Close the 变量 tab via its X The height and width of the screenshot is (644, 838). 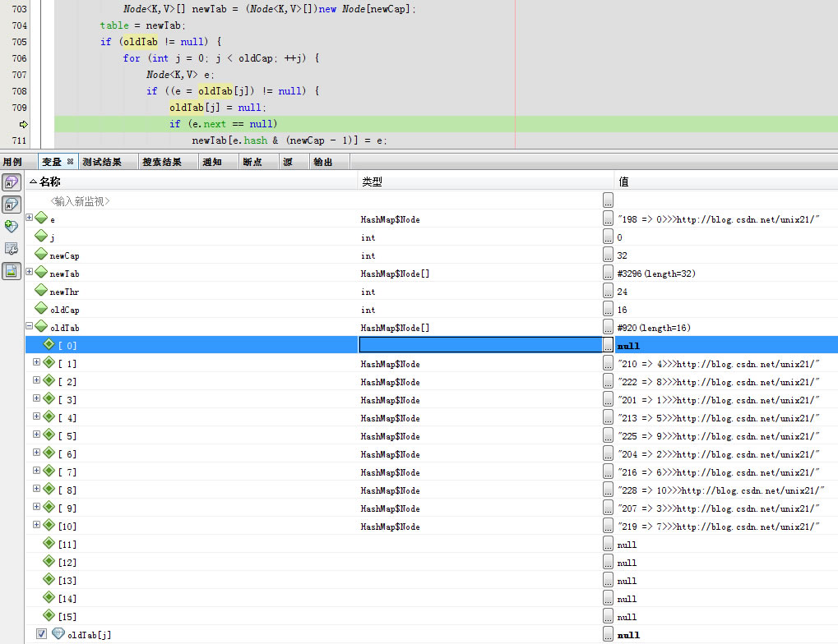[70, 161]
